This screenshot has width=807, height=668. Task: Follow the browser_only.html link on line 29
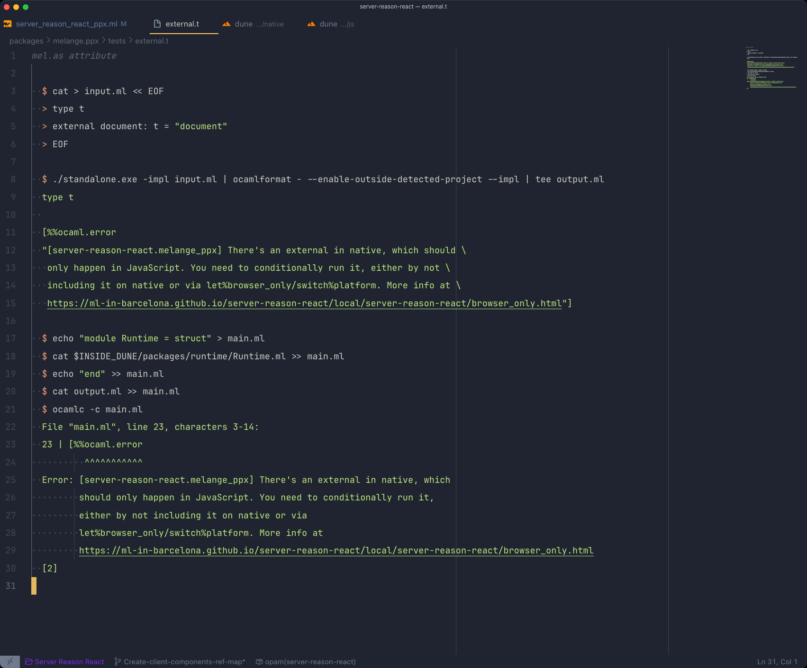coord(336,550)
